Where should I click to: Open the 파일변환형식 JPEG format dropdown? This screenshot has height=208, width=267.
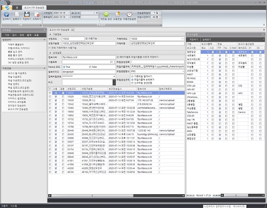coord(183,71)
